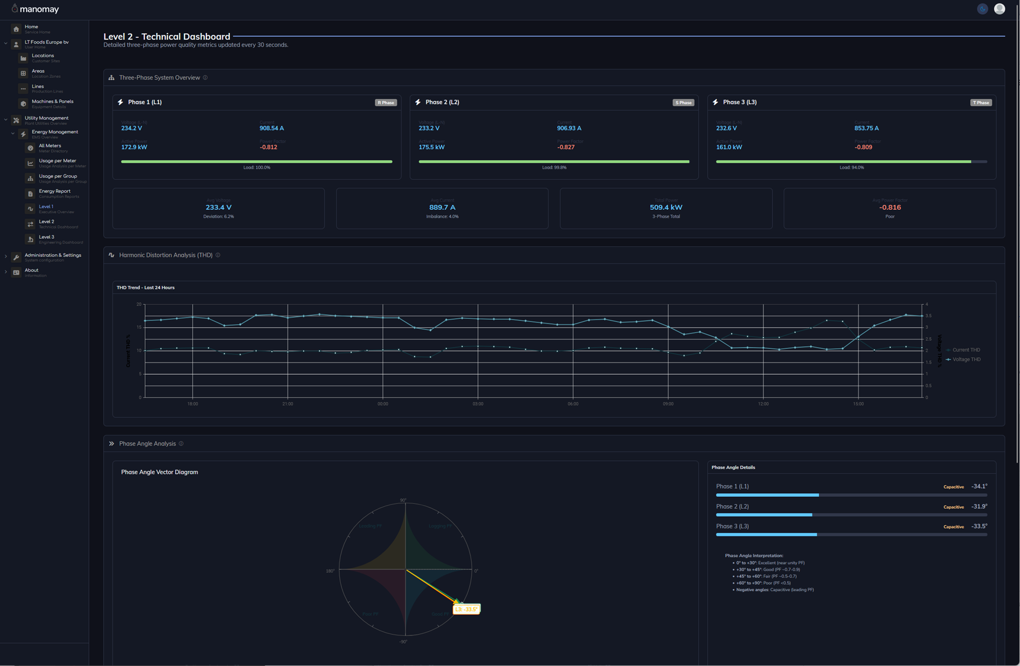Click the R Phase badge

tap(386, 103)
